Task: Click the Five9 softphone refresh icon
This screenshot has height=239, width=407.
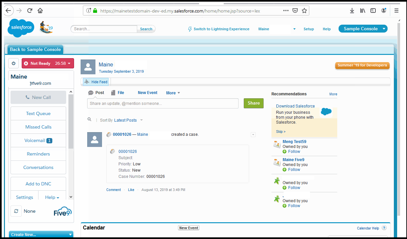Action: [16, 211]
